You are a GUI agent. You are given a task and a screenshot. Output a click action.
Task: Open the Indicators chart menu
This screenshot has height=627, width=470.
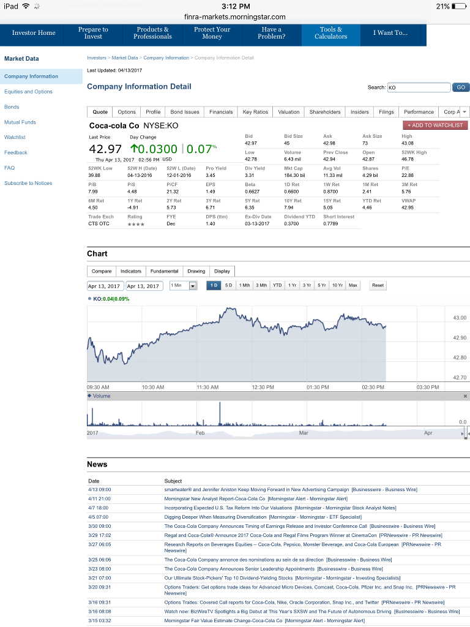[x=131, y=271]
